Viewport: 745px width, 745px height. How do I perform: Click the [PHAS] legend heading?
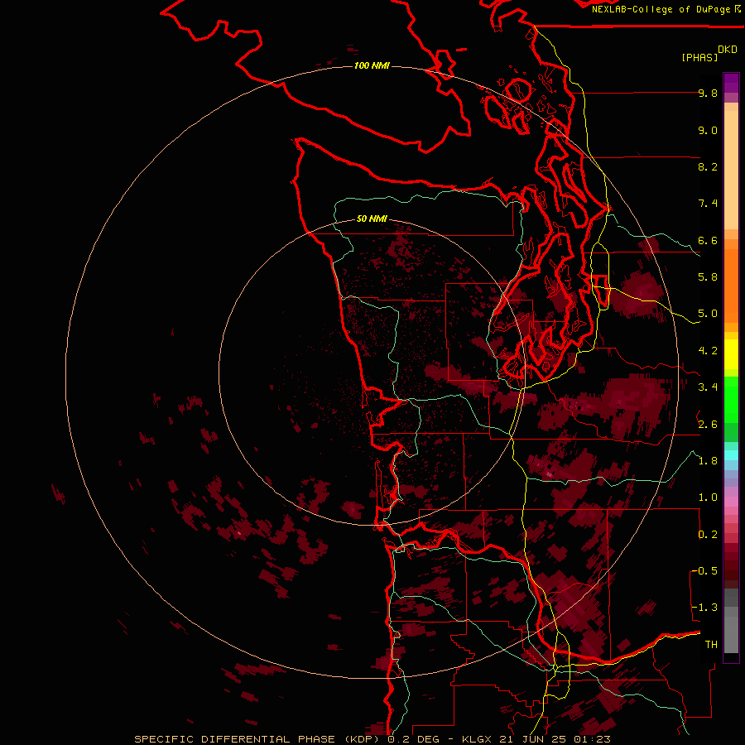tap(699, 57)
